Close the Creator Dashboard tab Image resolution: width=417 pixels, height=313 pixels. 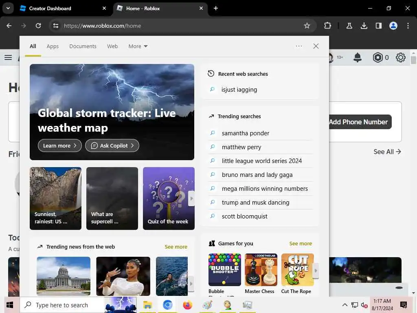click(x=104, y=8)
